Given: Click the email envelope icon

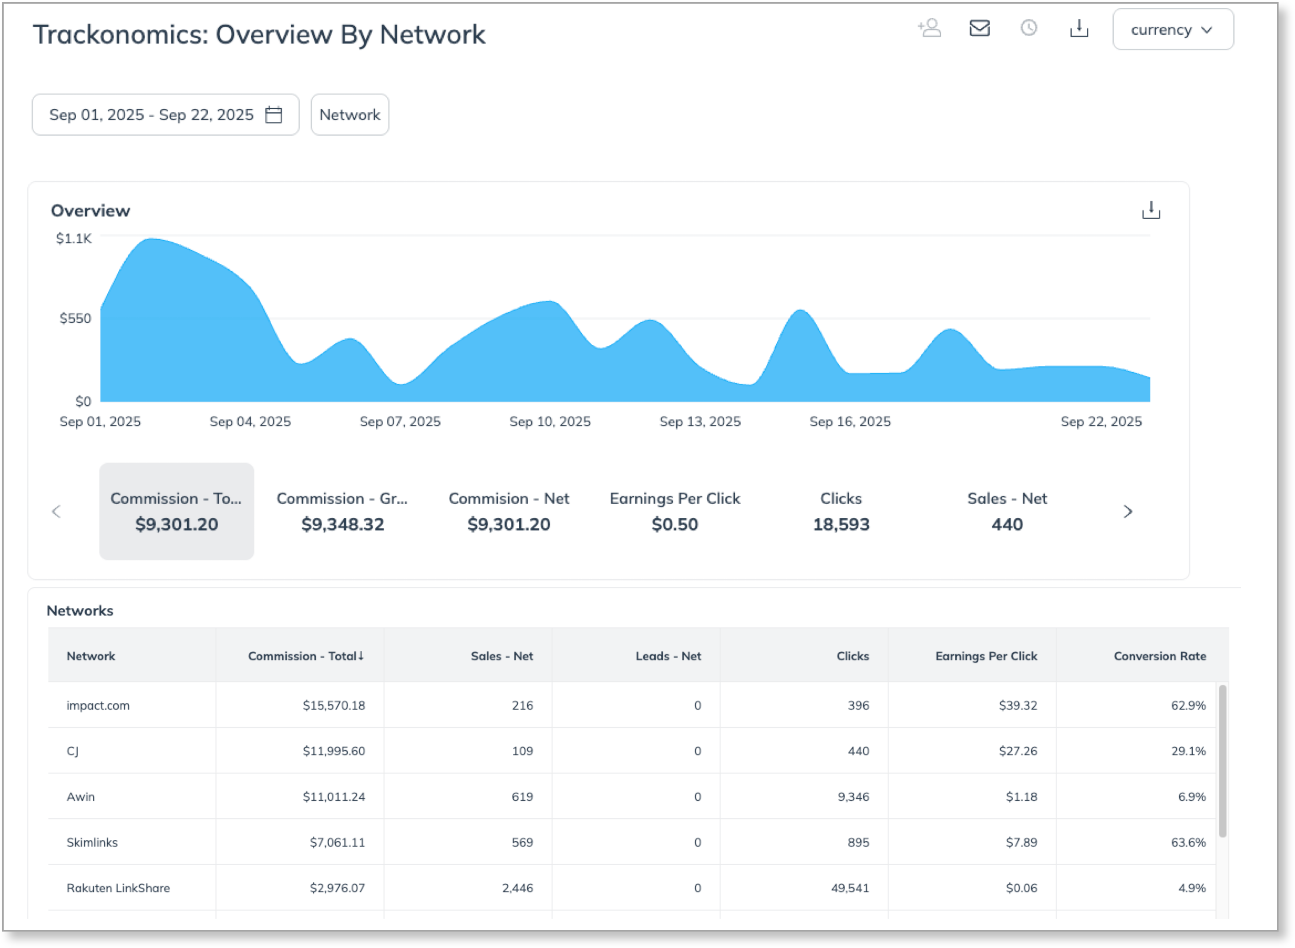Looking at the screenshot, I should pyautogui.click(x=979, y=28).
